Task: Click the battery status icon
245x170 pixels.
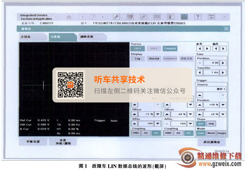Action: (x=170, y=17)
